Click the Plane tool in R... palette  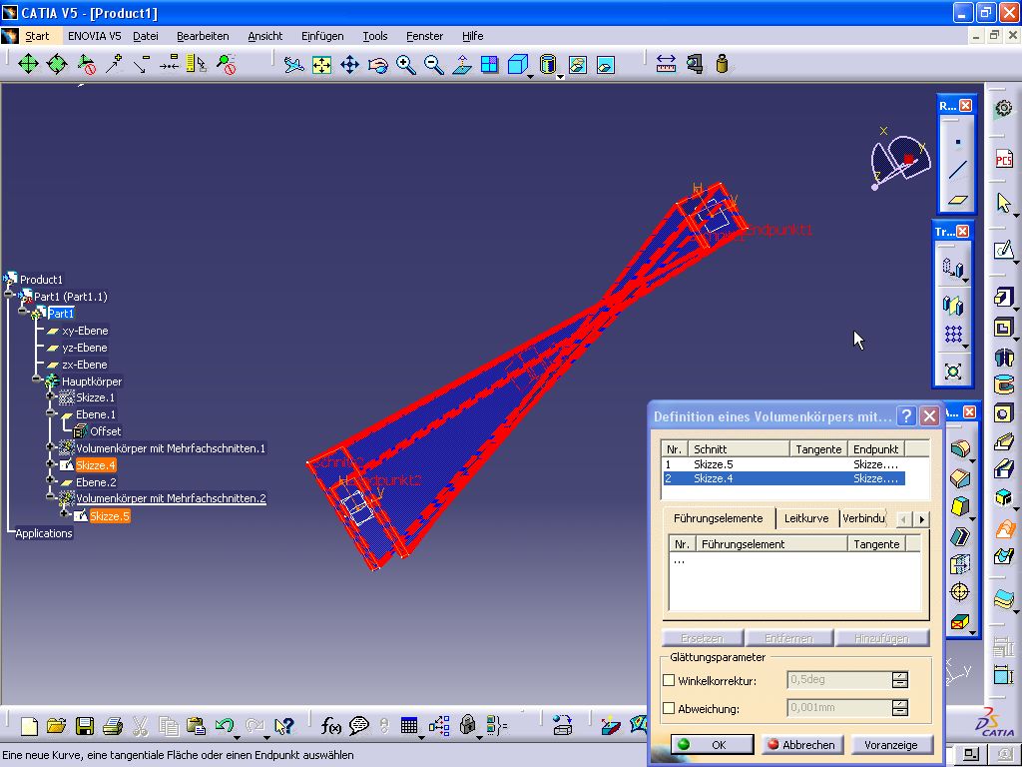(957, 200)
